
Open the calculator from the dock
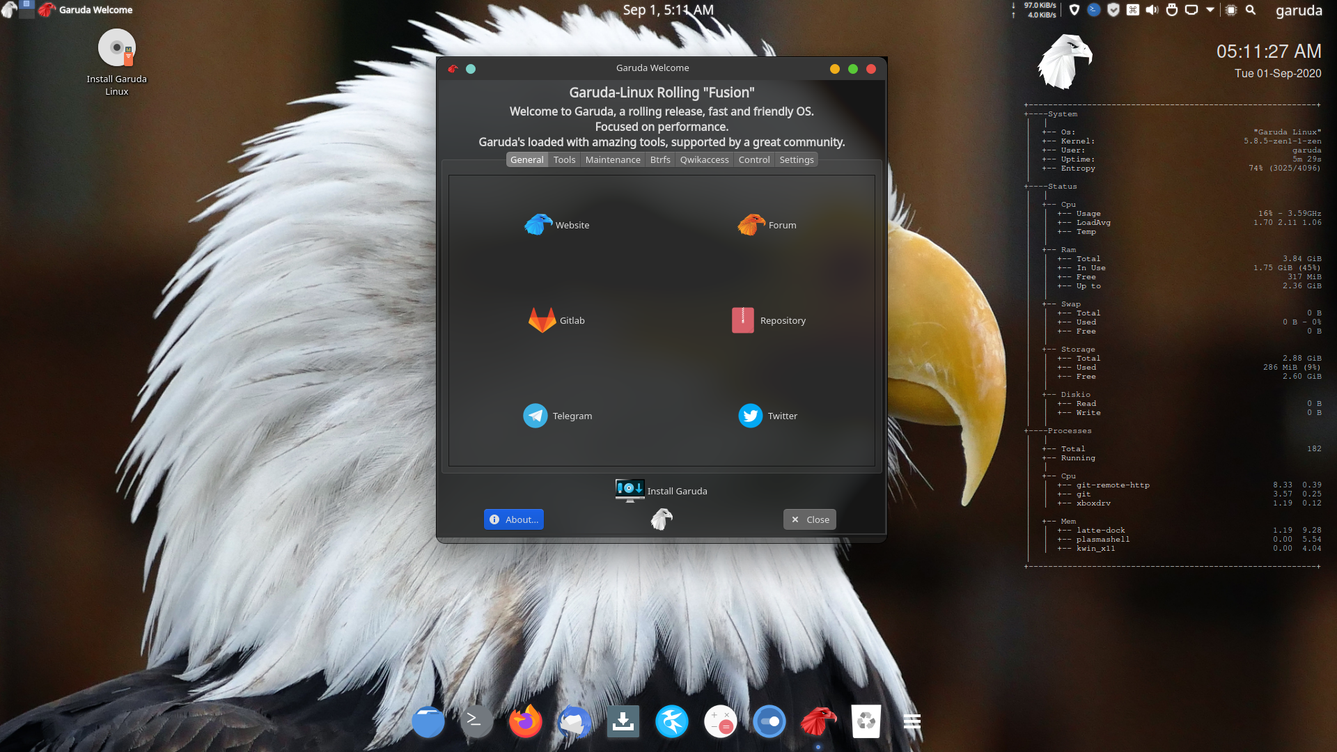point(721,721)
